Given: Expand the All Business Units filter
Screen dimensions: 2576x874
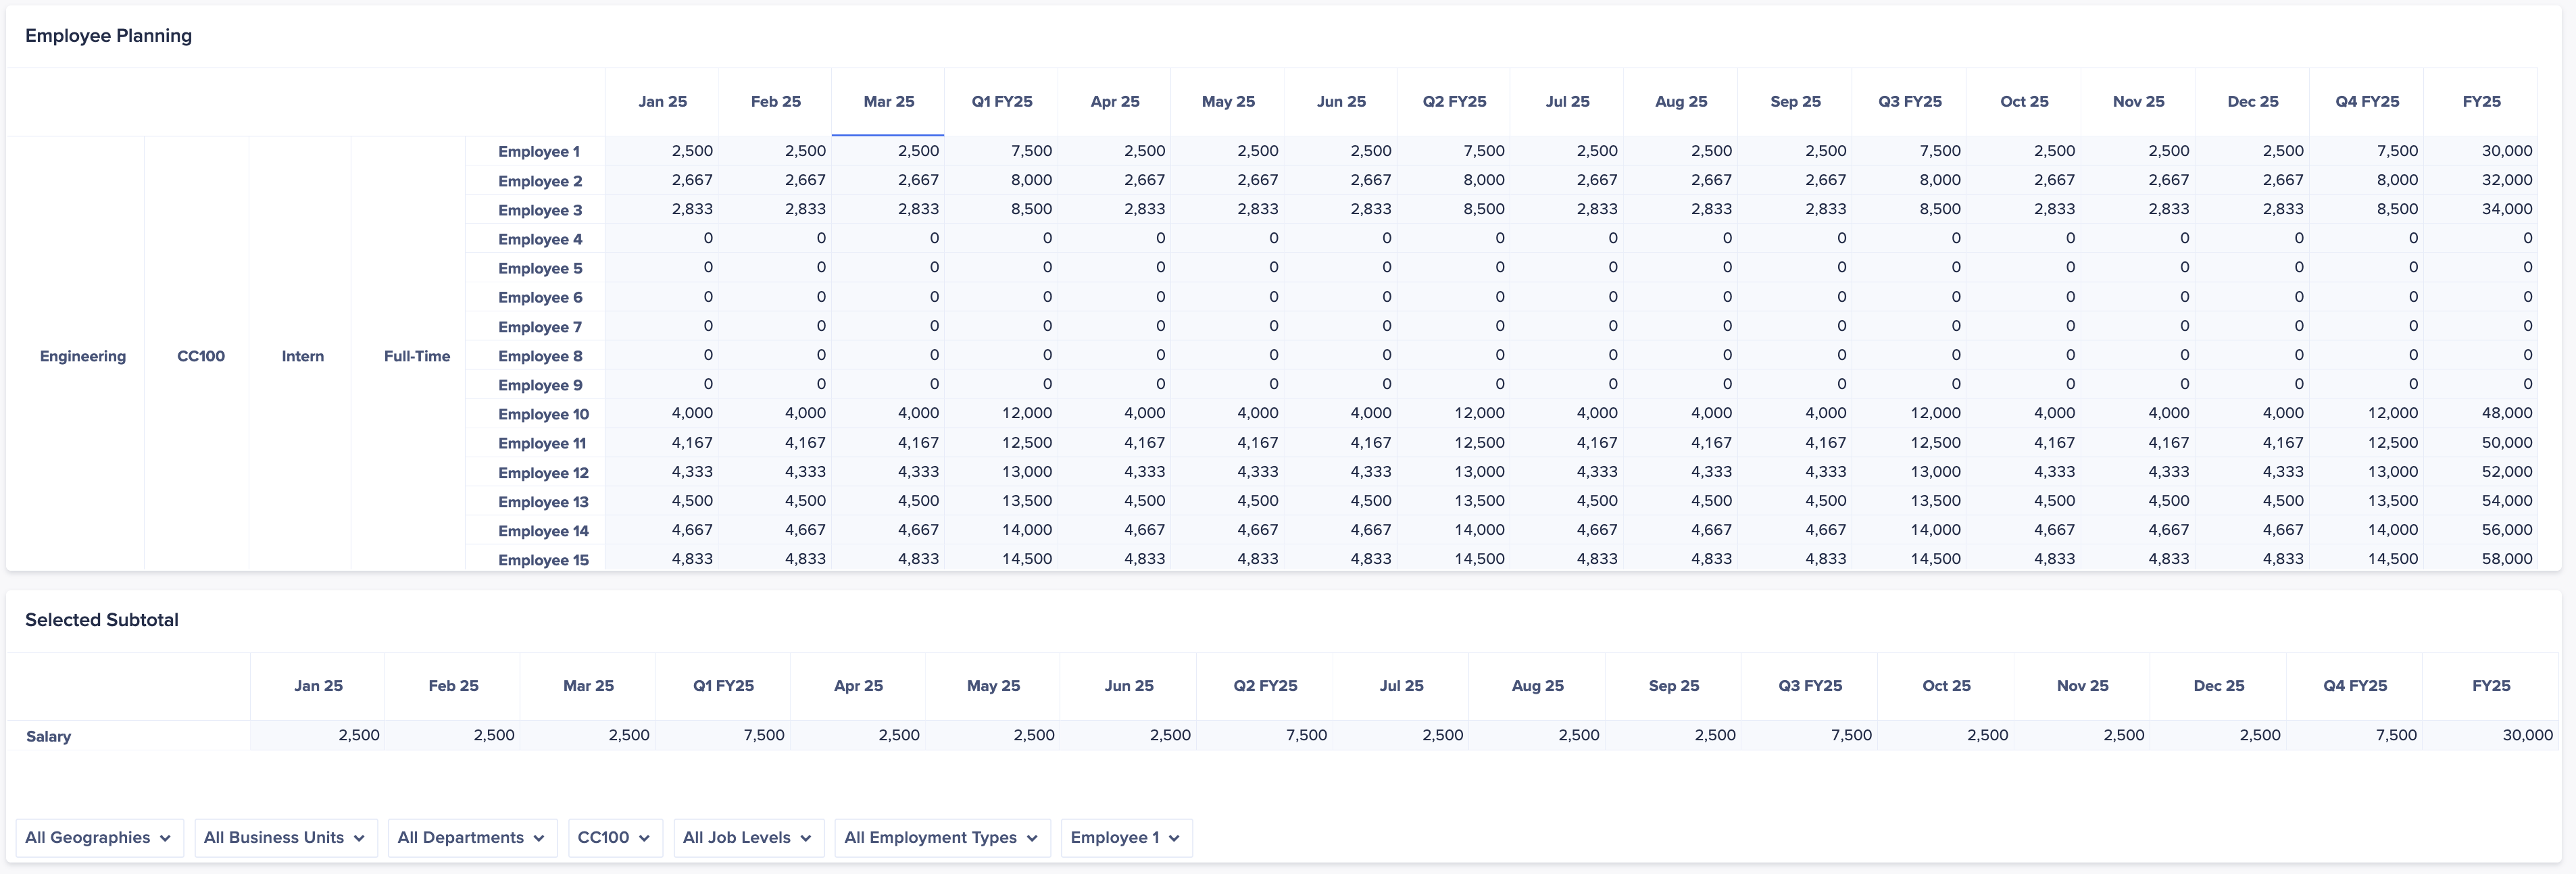Looking at the screenshot, I should pyautogui.click(x=285, y=837).
